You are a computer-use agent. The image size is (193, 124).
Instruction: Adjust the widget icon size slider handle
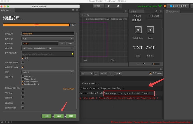click(x=143, y=64)
